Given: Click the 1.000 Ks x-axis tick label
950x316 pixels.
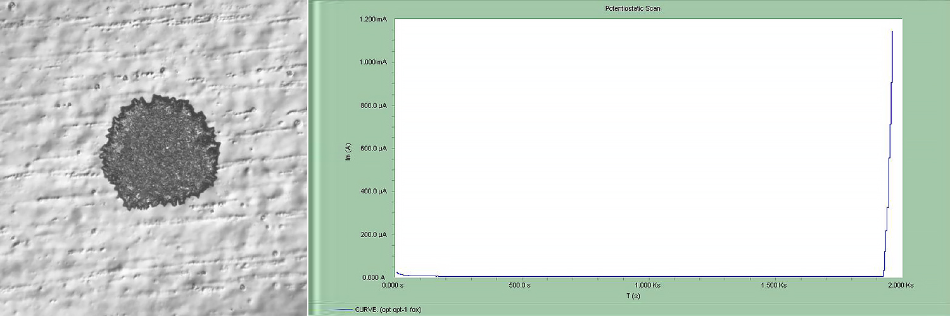Looking at the screenshot, I should [x=647, y=286].
